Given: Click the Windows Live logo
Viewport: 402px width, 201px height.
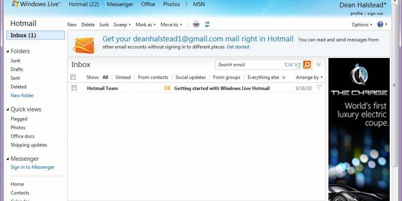Looking at the screenshot, I should pyautogui.click(x=36, y=5).
